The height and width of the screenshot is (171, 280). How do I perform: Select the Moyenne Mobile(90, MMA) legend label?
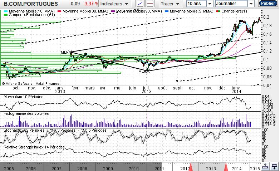(139, 11)
